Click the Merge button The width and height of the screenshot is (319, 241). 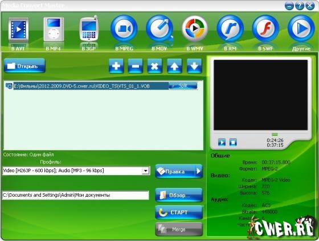179,230
